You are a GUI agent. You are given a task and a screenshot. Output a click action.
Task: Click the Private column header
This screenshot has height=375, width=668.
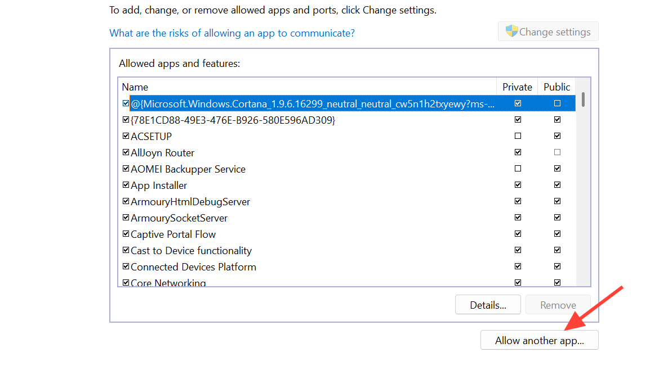click(517, 87)
